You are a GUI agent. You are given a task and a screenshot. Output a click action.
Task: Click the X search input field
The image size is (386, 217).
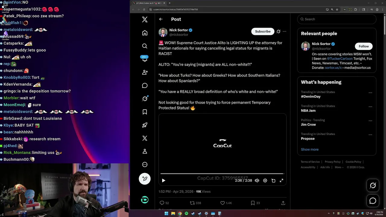point(337,19)
